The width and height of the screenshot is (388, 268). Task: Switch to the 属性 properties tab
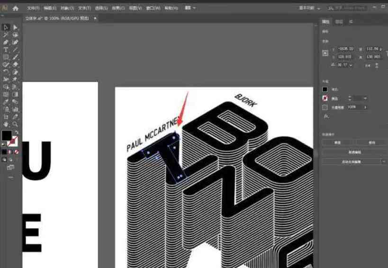(x=325, y=22)
